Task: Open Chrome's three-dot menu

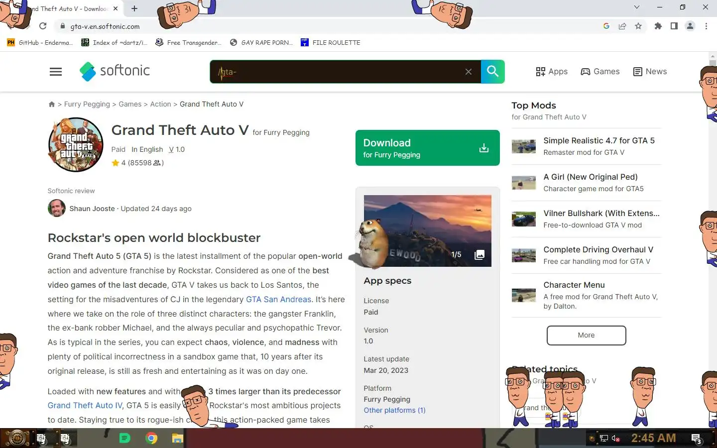Action: (x=706, y=26)
